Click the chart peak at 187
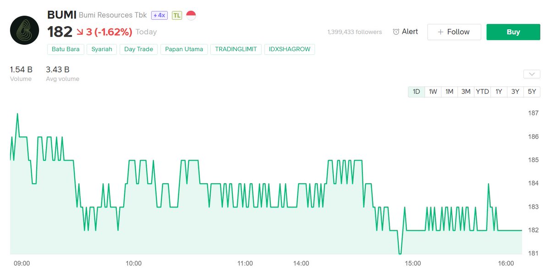Screen dimensions: 550x277 pyautogui.click(x=17, y=114)
